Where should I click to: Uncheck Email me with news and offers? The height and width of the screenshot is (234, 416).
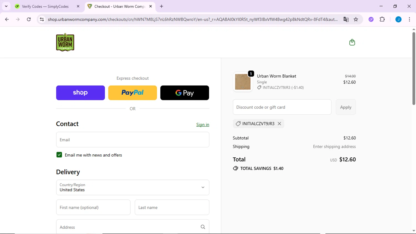click(59, 155)
